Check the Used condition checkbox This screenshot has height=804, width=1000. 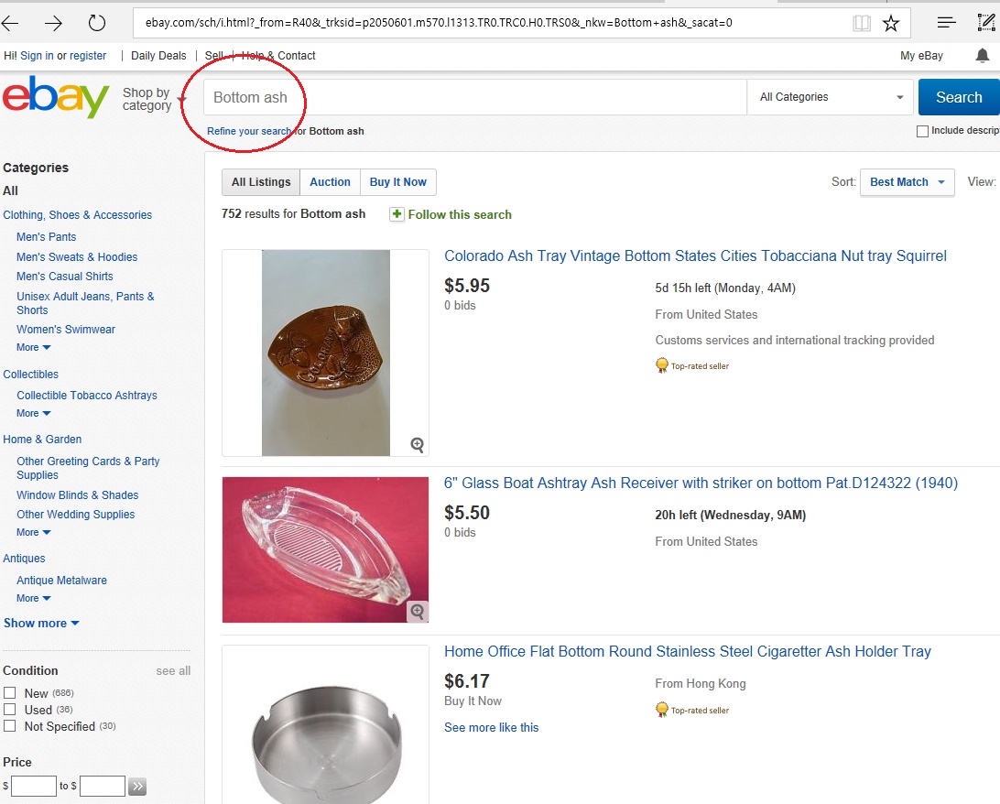tap(10, 710)
